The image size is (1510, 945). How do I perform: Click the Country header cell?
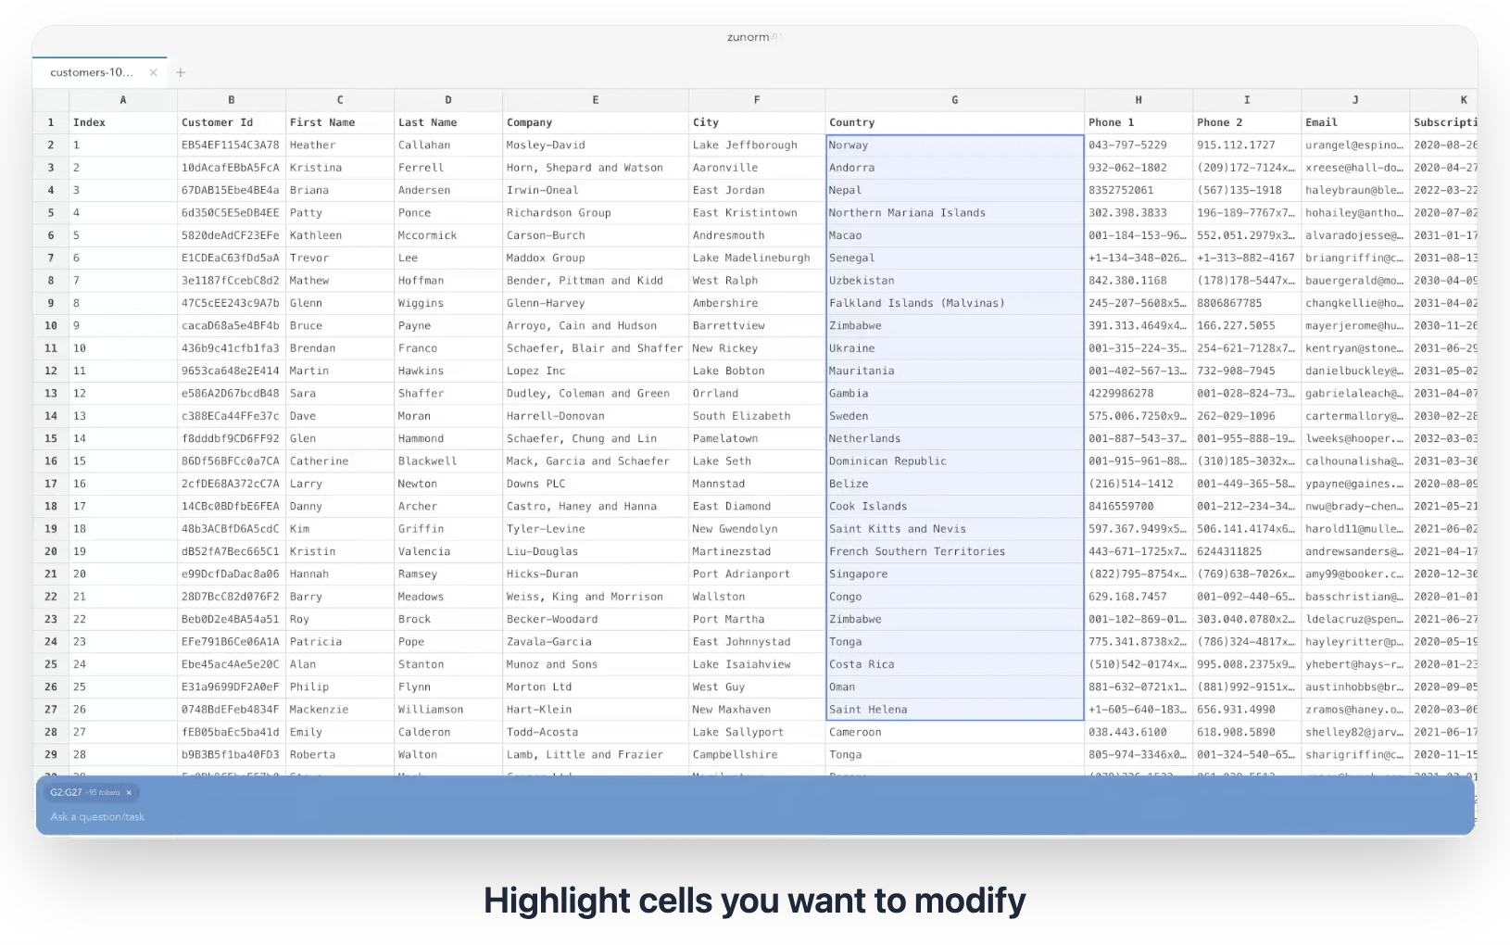tap(955, 122)
